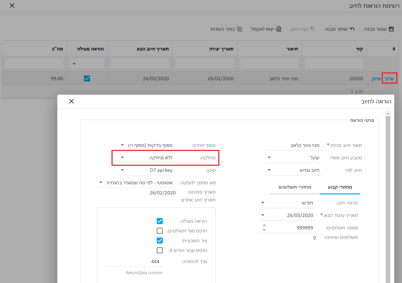Toggle the צור חשבונית checkbox
402x283 pixels.
(160, 241)
